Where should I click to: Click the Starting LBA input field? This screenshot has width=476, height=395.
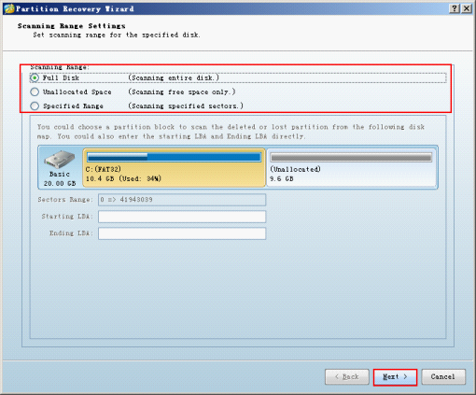click(x=182, y=217)
